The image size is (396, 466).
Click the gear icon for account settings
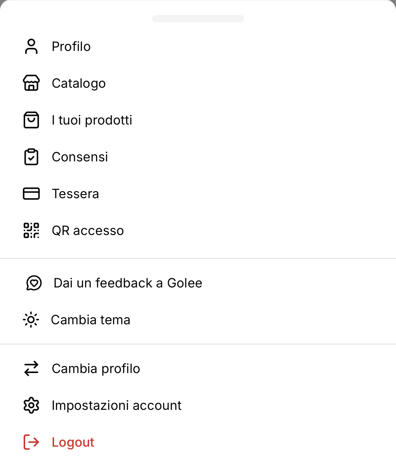31,405
